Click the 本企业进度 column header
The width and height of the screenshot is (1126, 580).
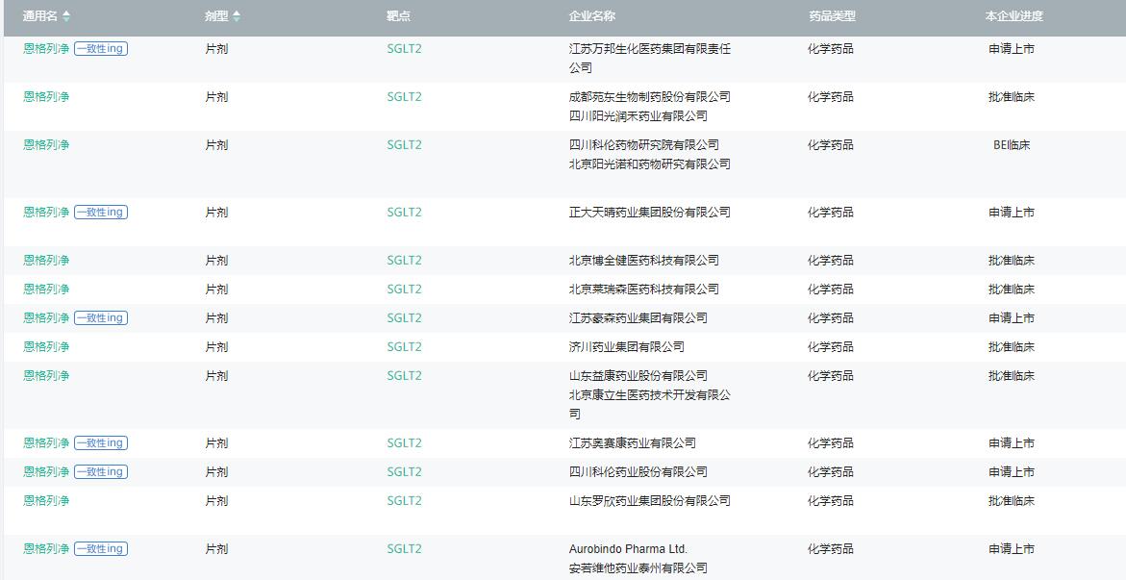pos(1013,16)
